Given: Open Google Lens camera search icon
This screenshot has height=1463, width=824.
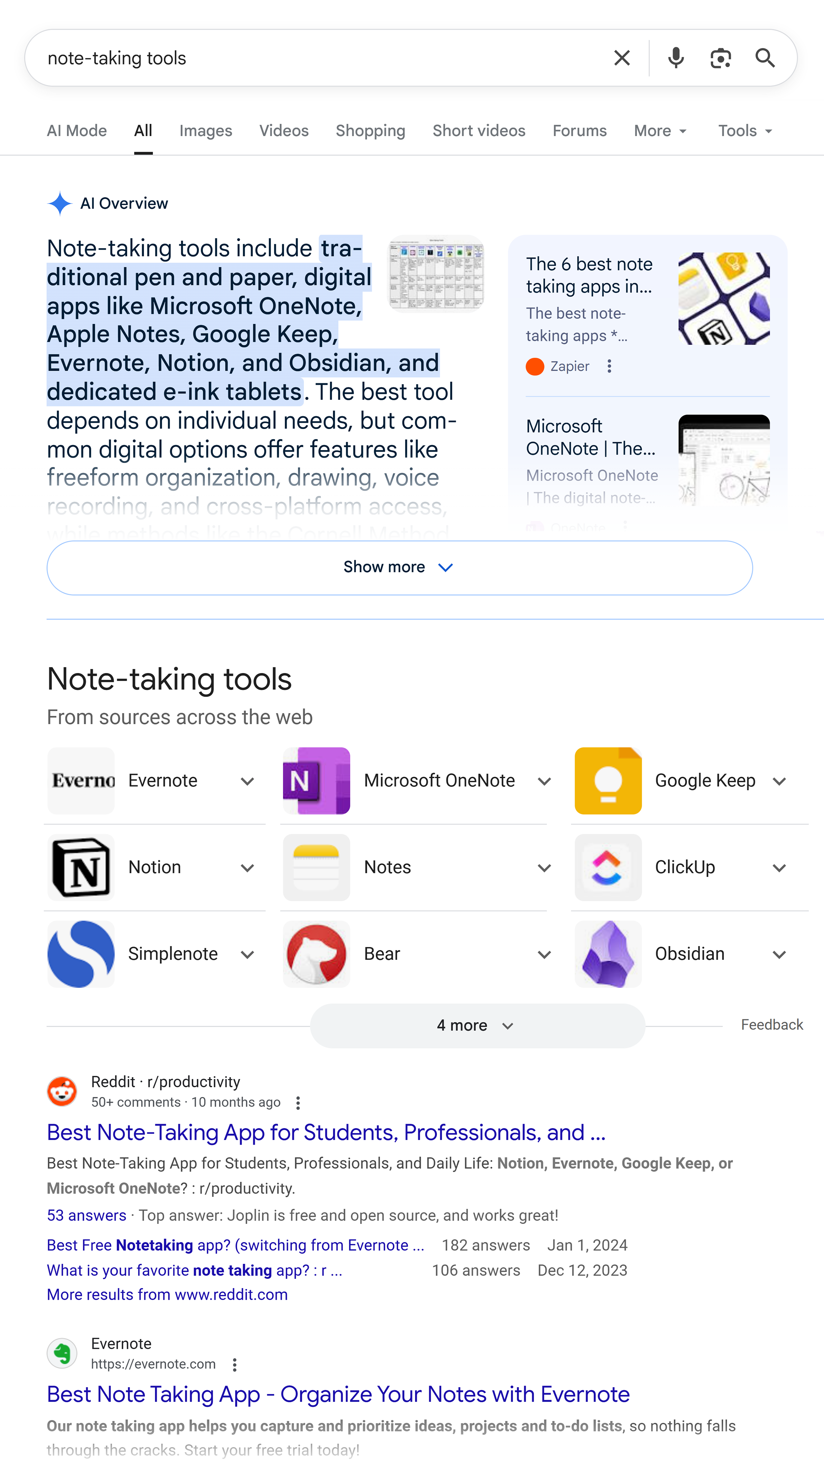Looking at the screenshot, I should (720, 57).
